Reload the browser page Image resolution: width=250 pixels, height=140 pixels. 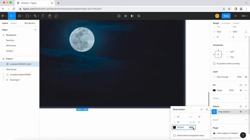pyautogui.click(x=14, y=9)
